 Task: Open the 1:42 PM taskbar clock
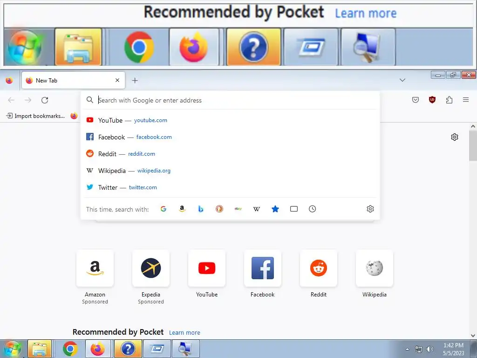454,349
